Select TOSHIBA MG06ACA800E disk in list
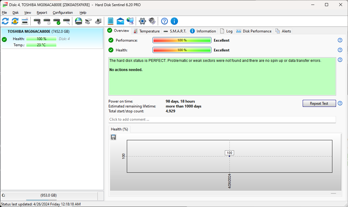The height and width of the screenshot is (207, 348). point(52,38)
